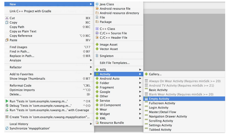Click the Cut scissors icon
229x137 pixels.
(x=7, y=18)
